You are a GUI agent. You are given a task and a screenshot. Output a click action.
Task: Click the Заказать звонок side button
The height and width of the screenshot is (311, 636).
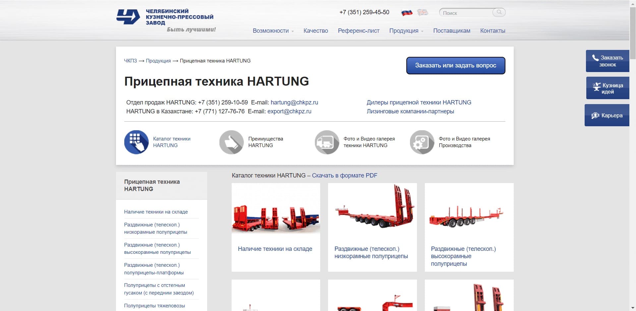[607, 61]
